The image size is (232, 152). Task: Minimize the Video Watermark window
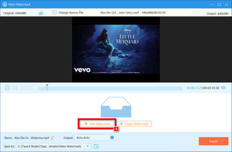[212, 4]
